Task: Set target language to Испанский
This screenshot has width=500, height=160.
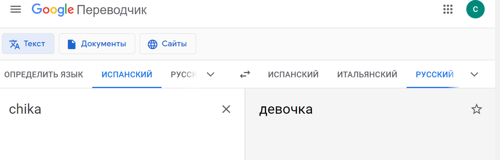Action: (293, 75)
